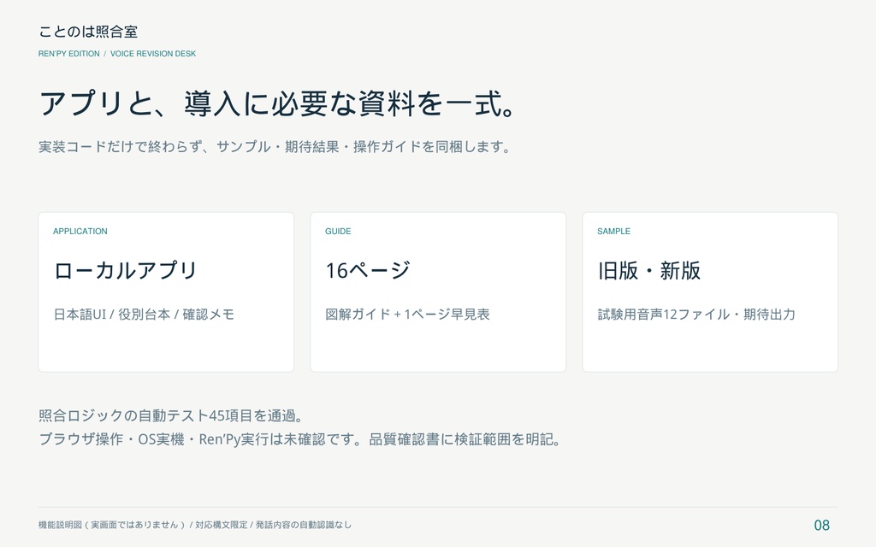
Task: Click the line starting with ブラウザ操作・OS実機
Action: pos(300,439)
